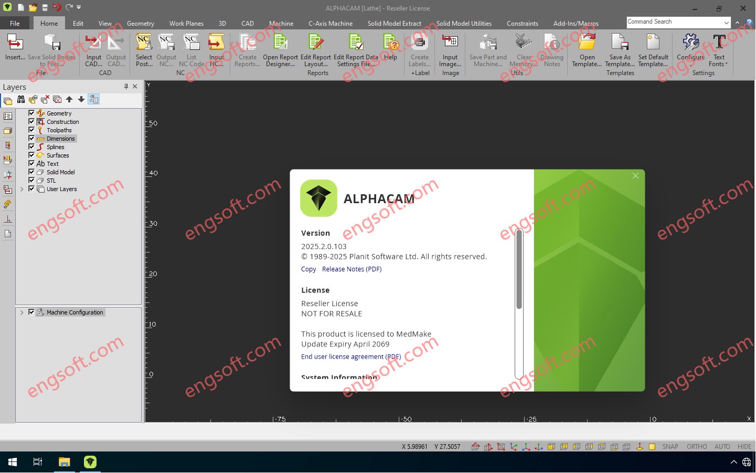Show hidden icons in system tray
The image size is (756, 473).
pos(733,462)
